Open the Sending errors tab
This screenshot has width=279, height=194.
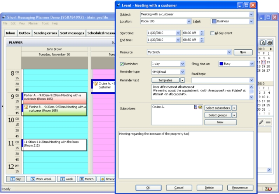45,33
